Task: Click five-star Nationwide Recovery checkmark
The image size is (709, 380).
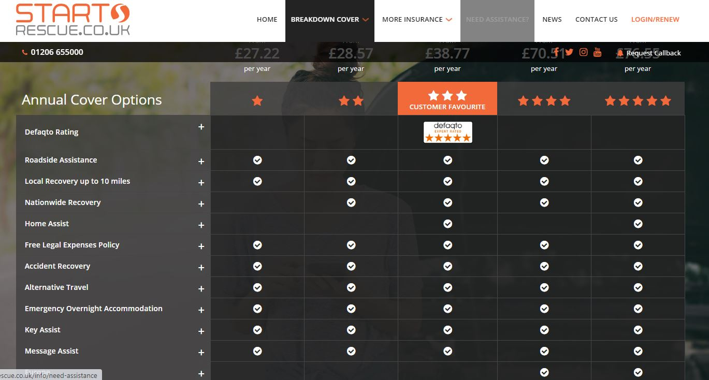Action: point(638,202)
